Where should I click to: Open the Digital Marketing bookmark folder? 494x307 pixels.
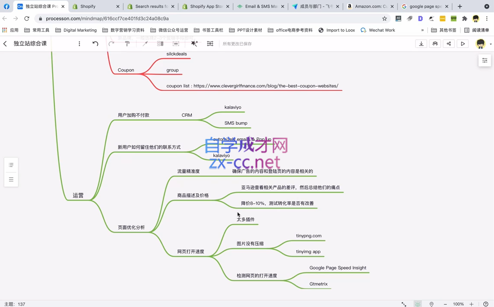(x=76, y=30)
